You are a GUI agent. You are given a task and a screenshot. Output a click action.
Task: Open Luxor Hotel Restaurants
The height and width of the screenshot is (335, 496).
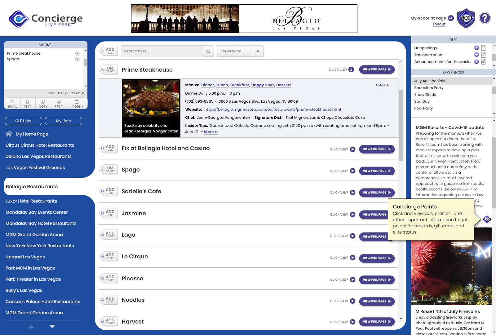tap(31, 201)
